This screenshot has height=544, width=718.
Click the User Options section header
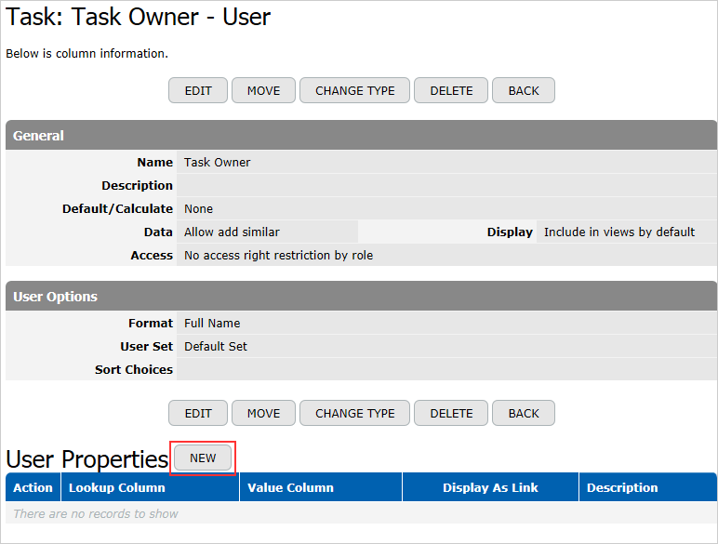click(361, 296)
